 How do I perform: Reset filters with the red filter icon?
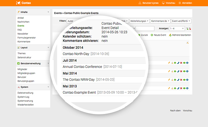click(x=190, y=28)
